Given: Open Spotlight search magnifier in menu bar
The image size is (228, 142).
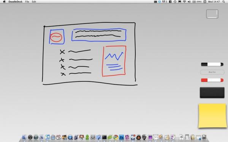Looking at the screenshot, I should click(223, 2).
